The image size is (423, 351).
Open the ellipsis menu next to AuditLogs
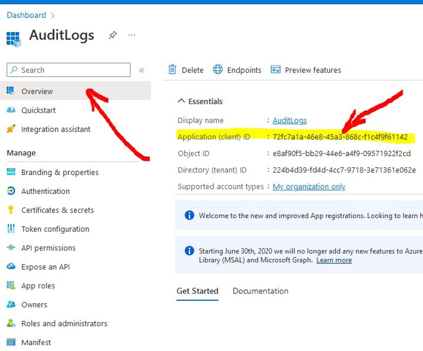point(131,35)
